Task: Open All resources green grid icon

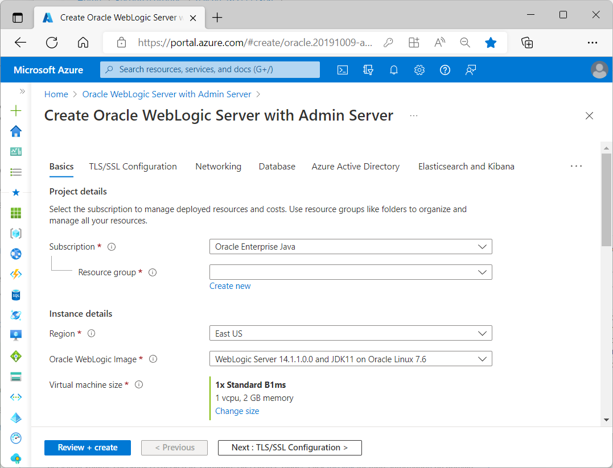Action: pos(15,213)
